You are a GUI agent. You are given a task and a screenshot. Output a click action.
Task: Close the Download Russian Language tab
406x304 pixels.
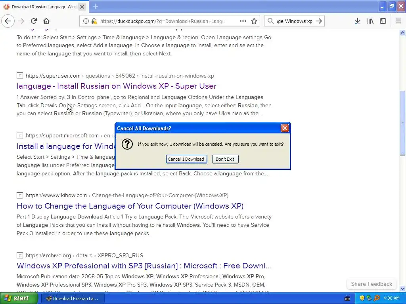(82, 7)
